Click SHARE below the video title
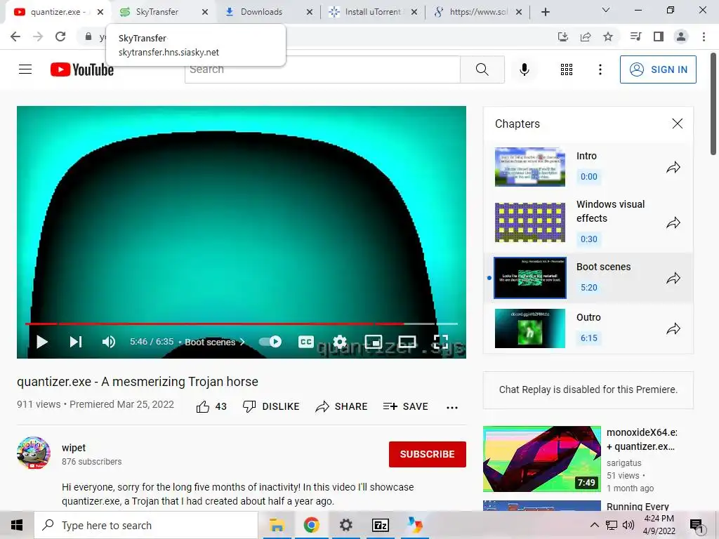This screenshot has width=719, height=539. pos(342,406)
